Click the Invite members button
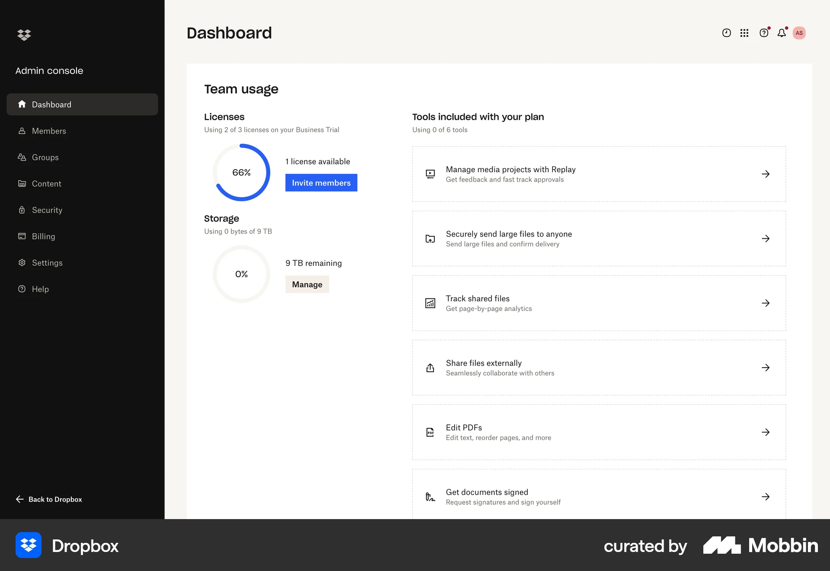The width and height of the screenshot is (830, 571). pos(321,183)
